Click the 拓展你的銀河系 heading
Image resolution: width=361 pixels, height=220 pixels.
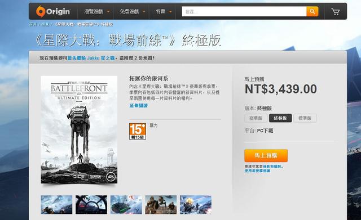tap(149, 79)
